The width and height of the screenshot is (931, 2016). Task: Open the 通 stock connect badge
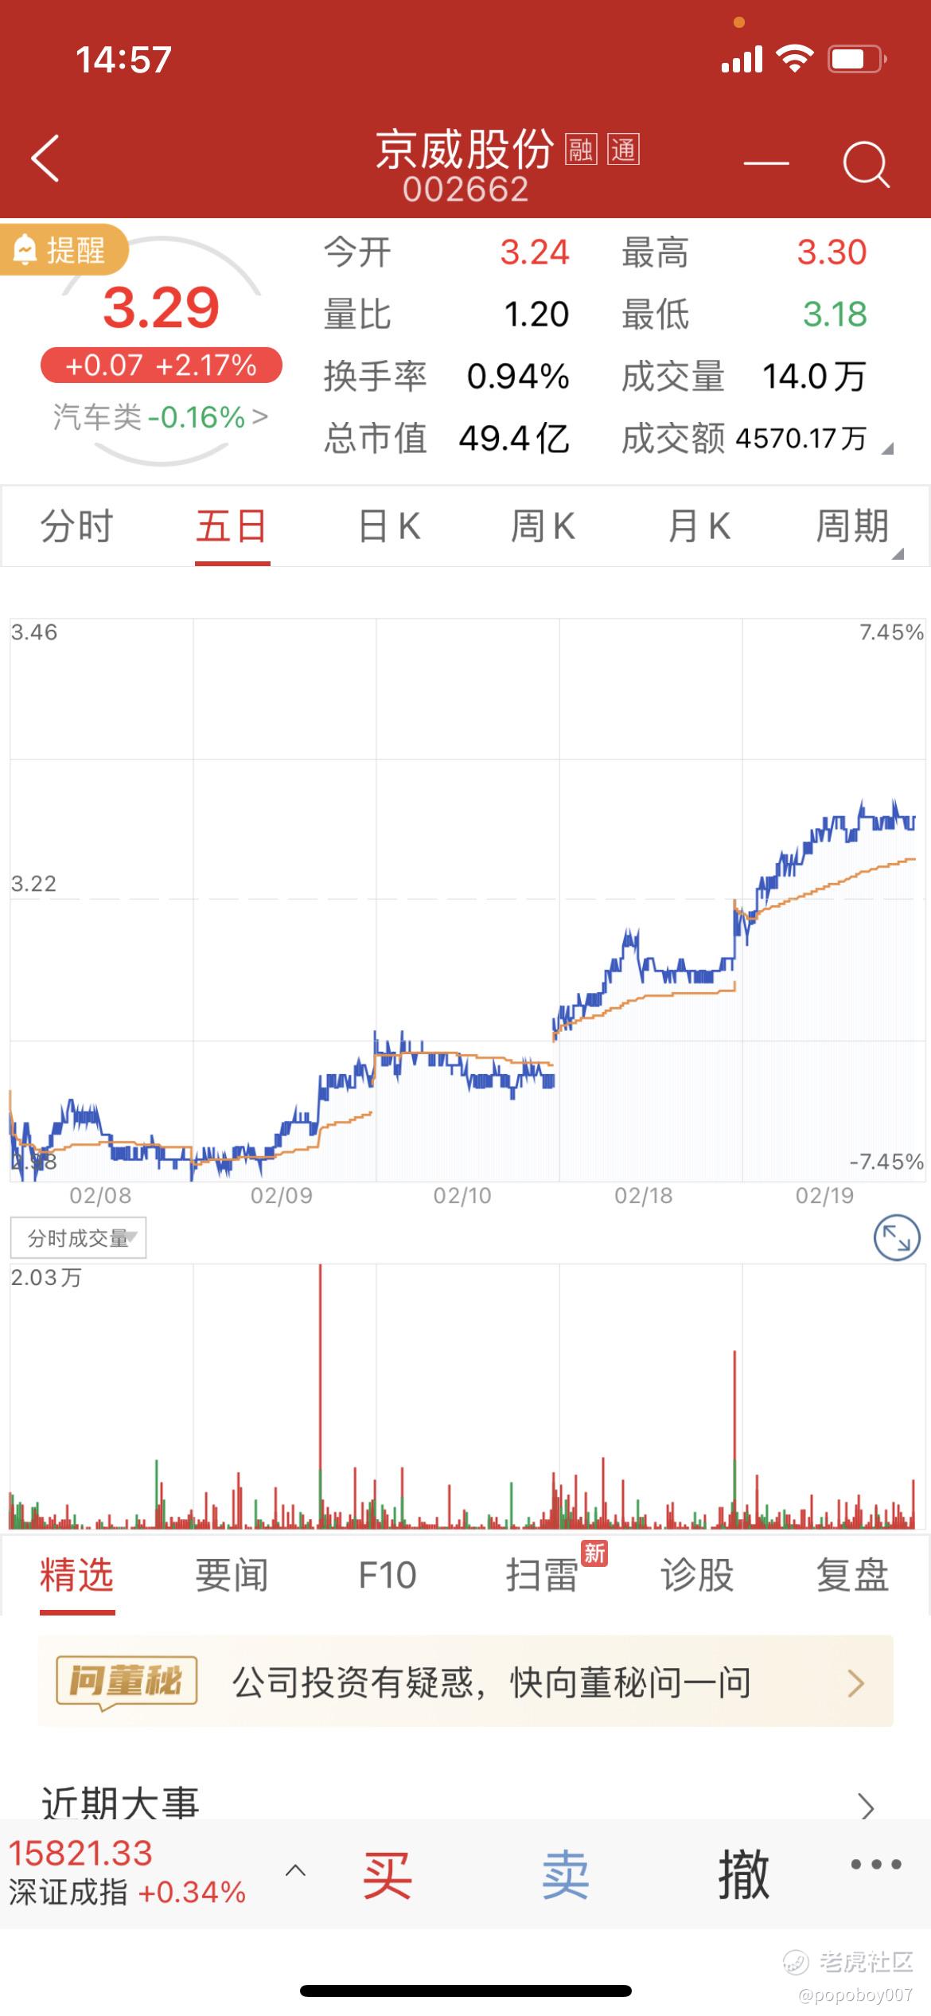(x=623, y=150)
